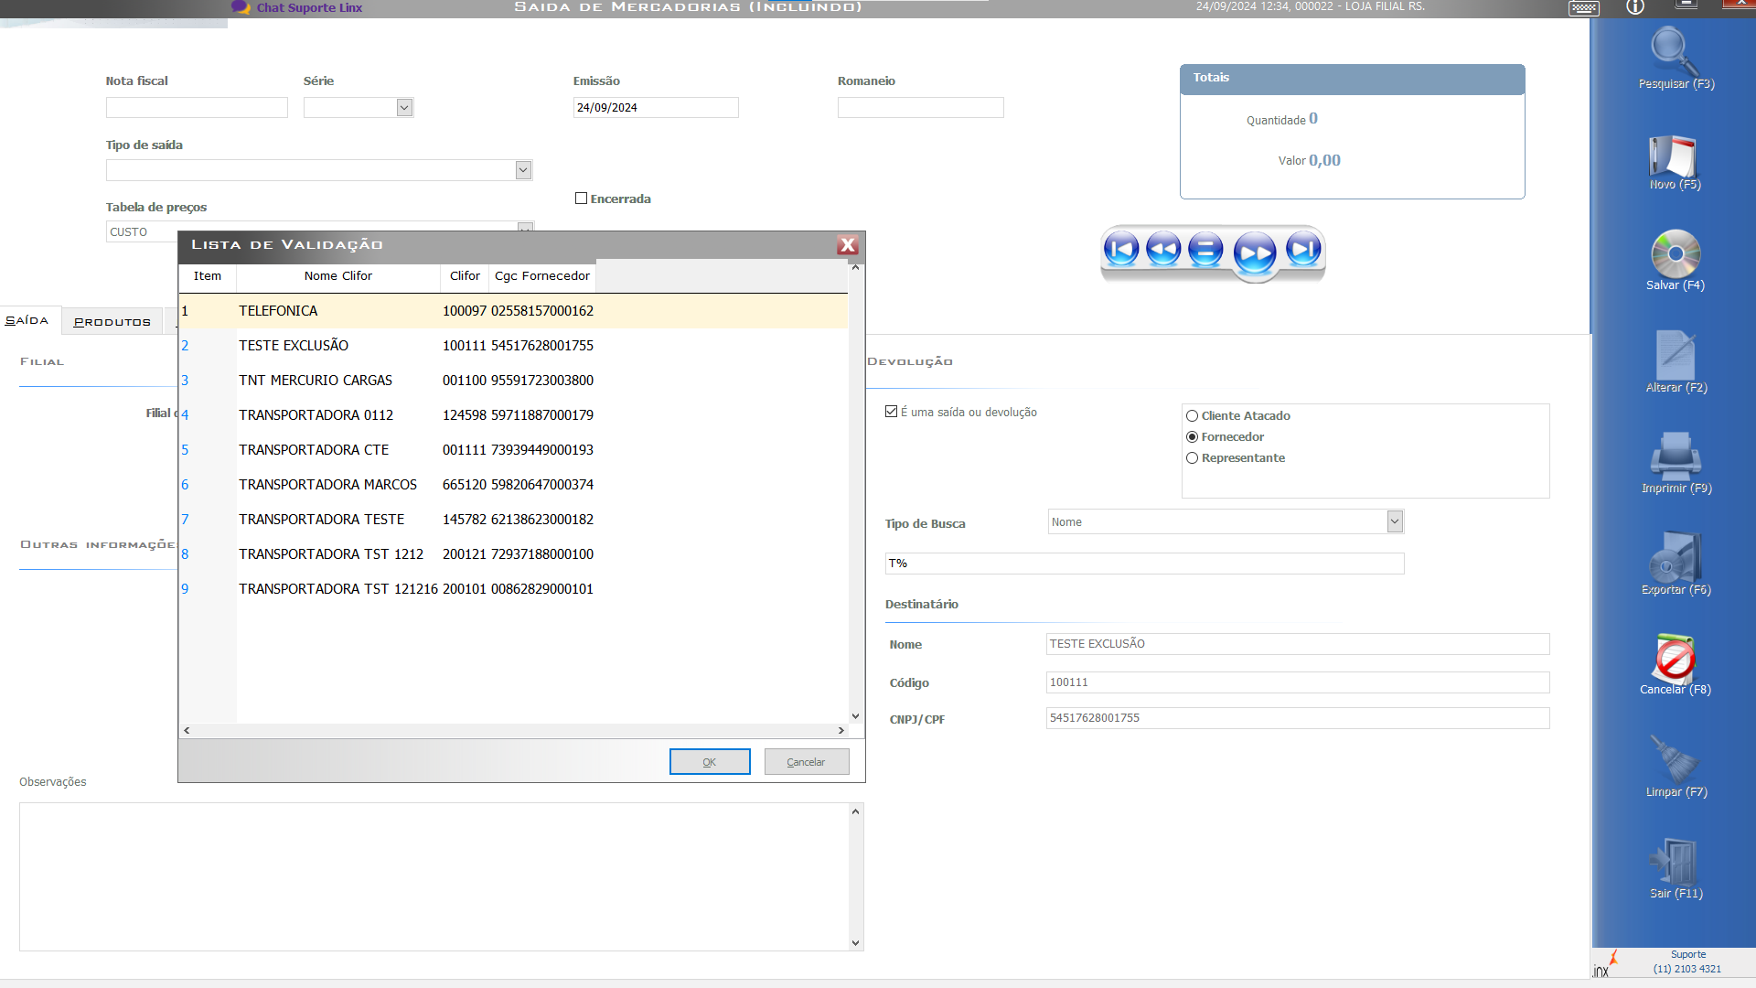1756x988 pixels.
Task: Go to first record navigation button
Action: click(x=1121, y=249)
